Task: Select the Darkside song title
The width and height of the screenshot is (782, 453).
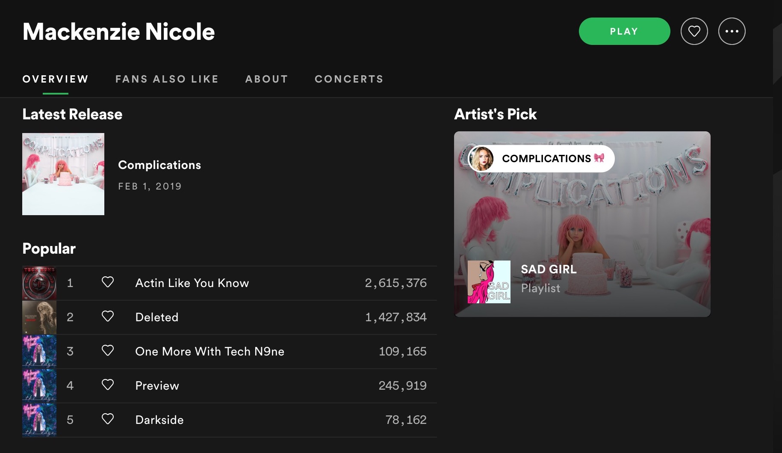Action: pyautogui.click(x=159, y=420)
